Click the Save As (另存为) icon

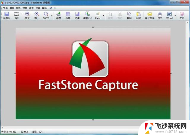pyautogui.click(x=7, y=15)
